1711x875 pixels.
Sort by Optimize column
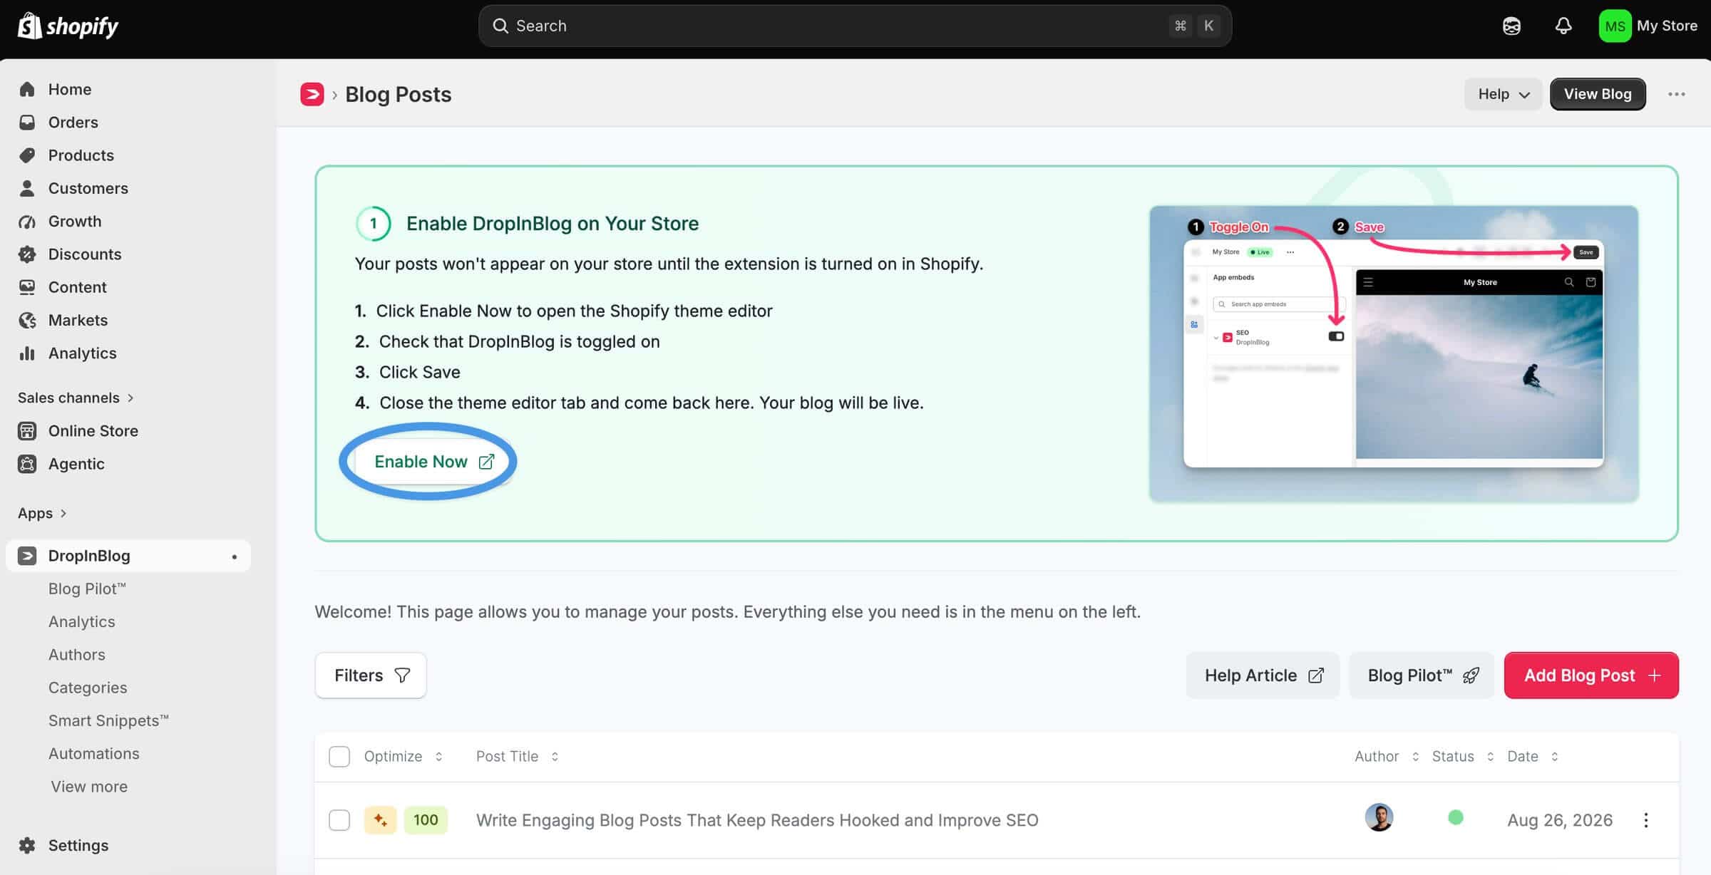(x=404, y=756)
